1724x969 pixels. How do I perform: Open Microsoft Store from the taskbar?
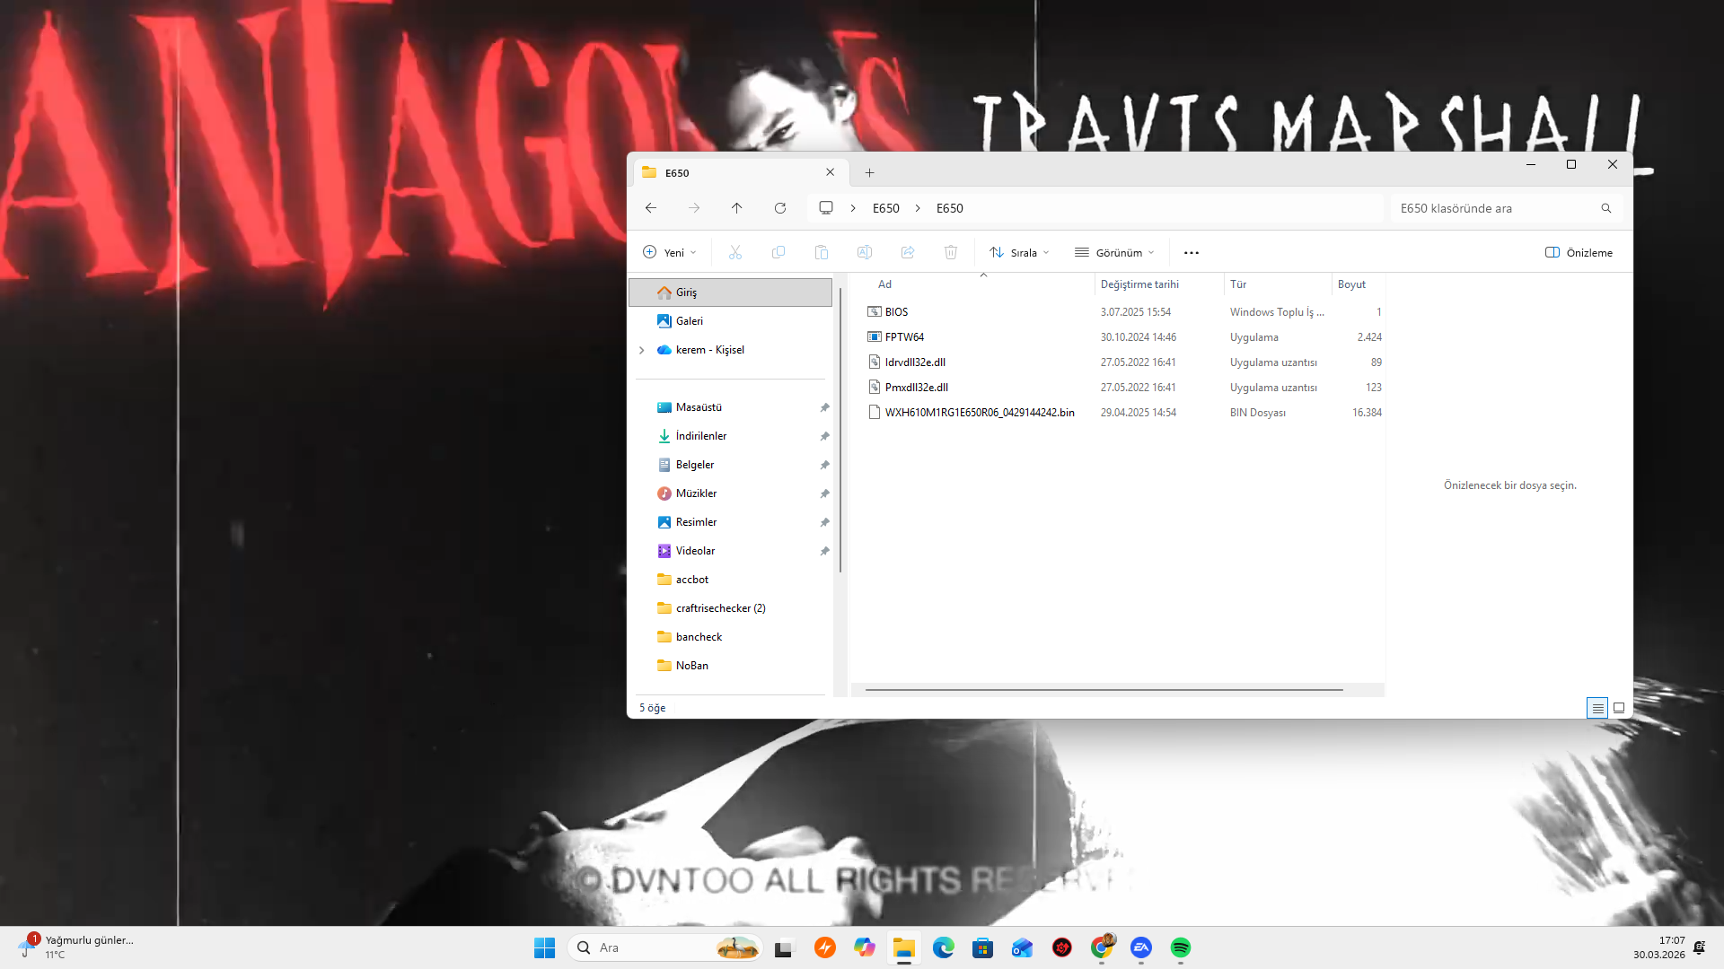[x=983, y=947]
